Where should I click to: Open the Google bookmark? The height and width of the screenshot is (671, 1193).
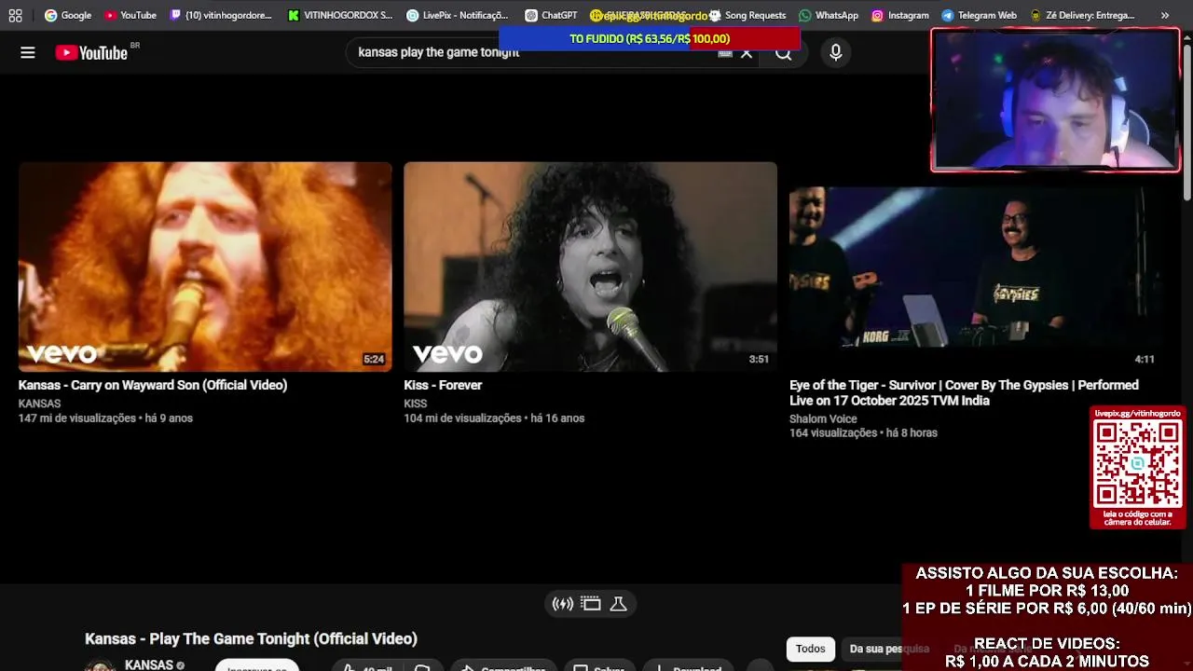[68, 15]
